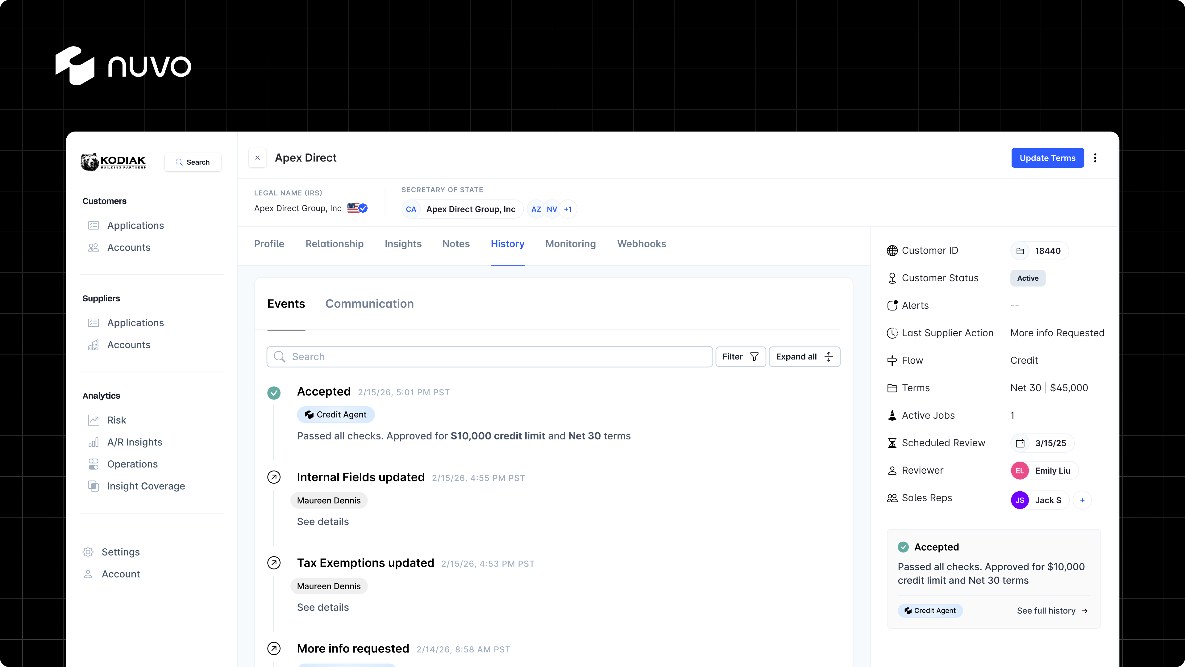Open the Communication sub-tab
The width and height of the screenshot is (1185, 667).
pos(369,304)
